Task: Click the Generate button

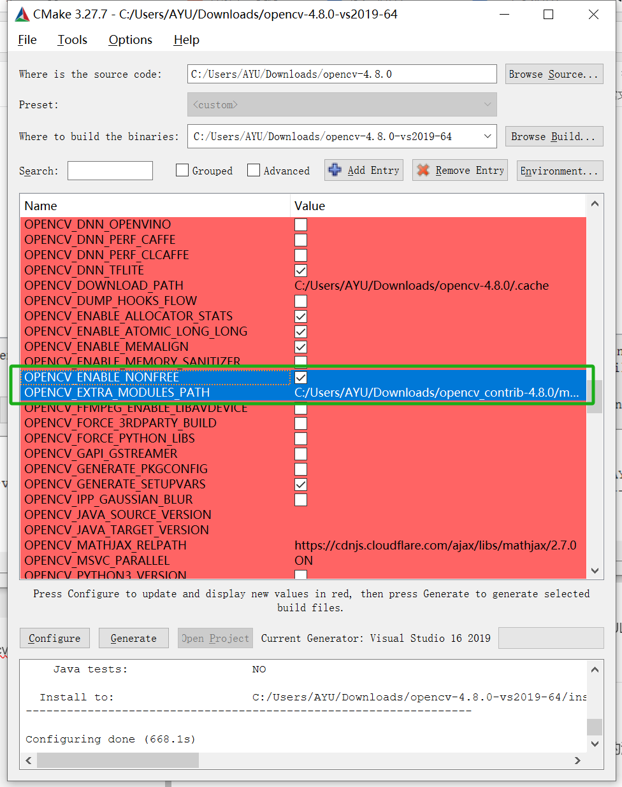Action: point(134,638)
